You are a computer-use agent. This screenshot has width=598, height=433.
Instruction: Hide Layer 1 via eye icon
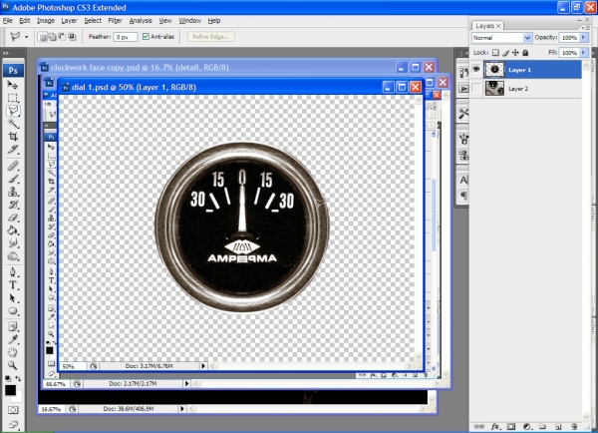[x=476, y=70]
